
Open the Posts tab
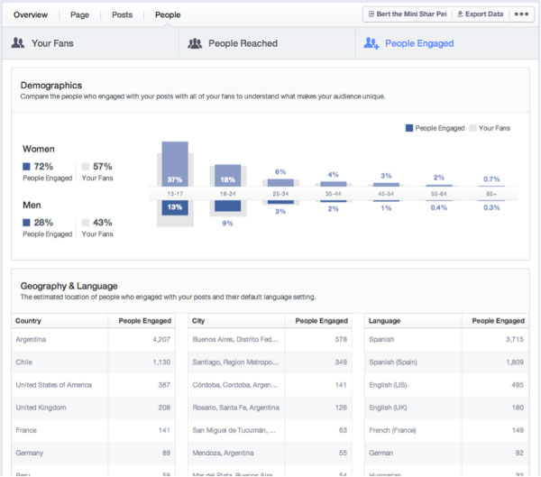coord(122,14)
